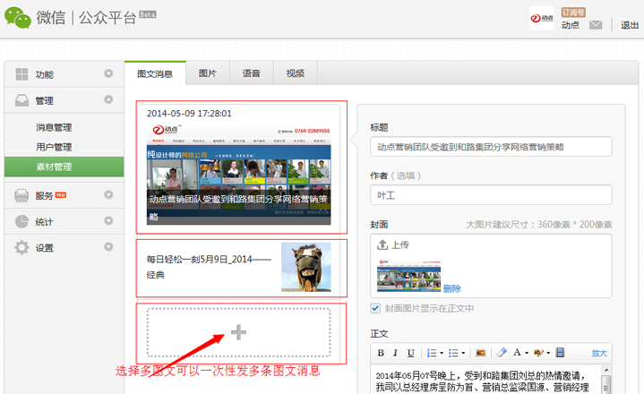The height and width of the screenshot is (394, 644).
Task: Toggle italic formatting in the editor
Action: (396, 353)
